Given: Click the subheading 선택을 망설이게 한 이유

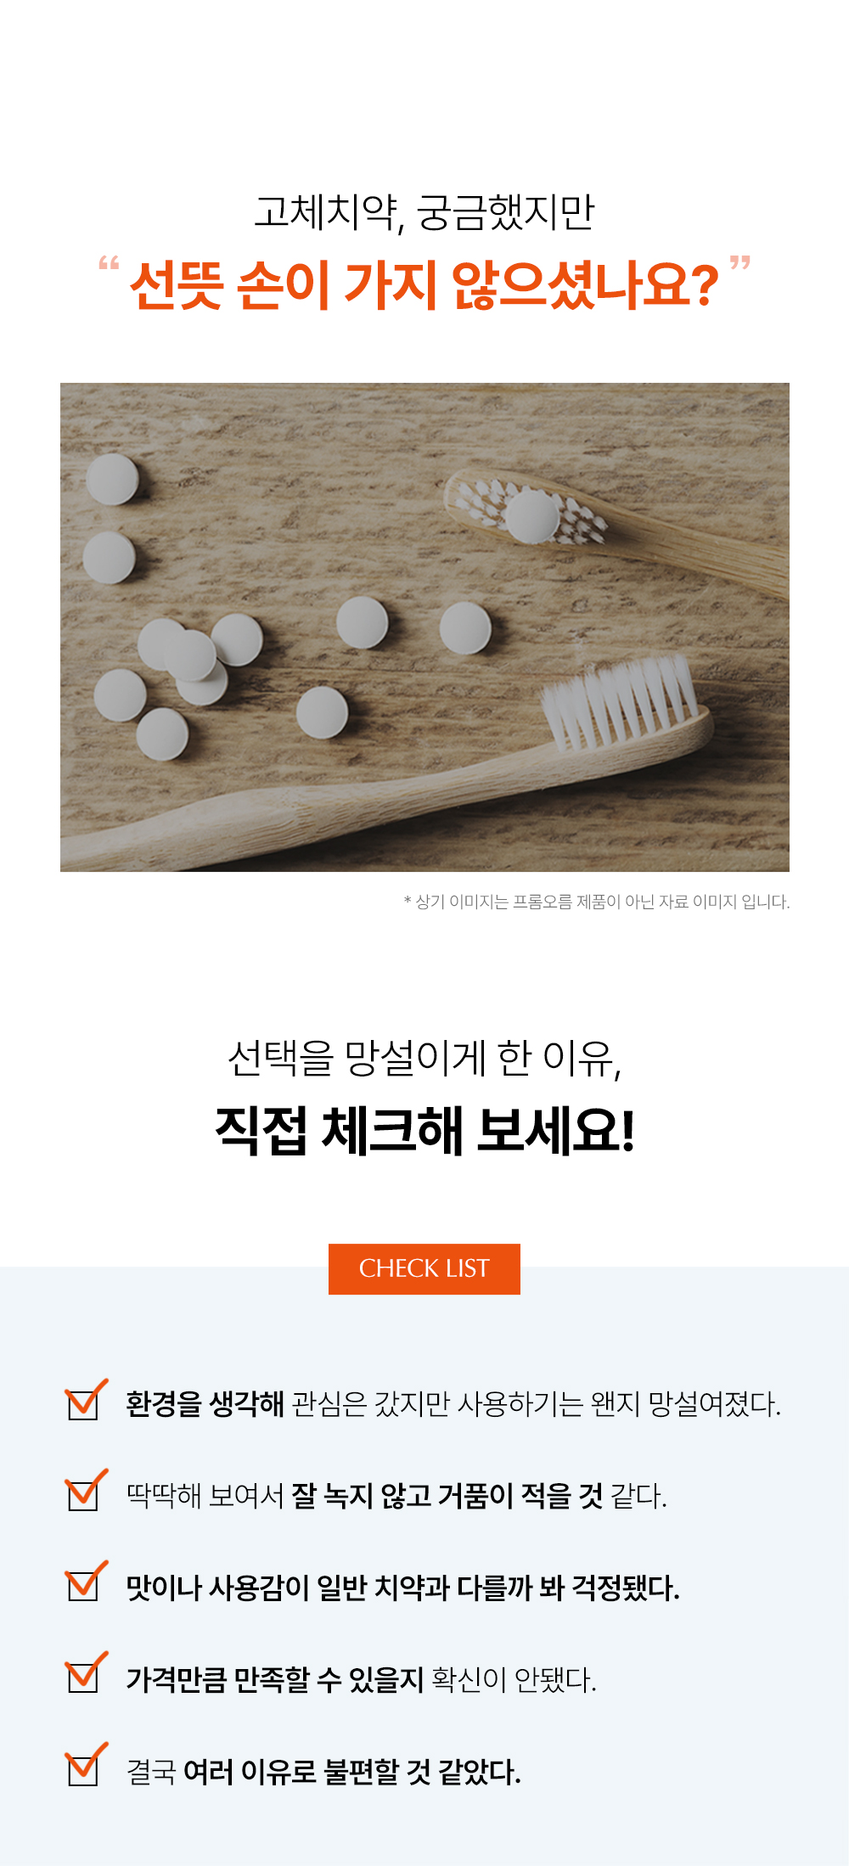Looking at the screenshot, I should coord(424,1059).
